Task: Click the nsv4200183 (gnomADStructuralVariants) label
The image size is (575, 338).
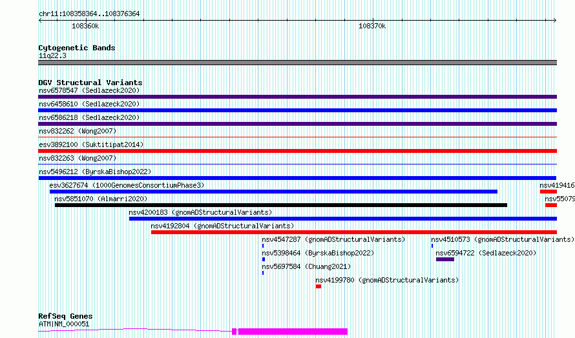Action: (x=200, y=212)
